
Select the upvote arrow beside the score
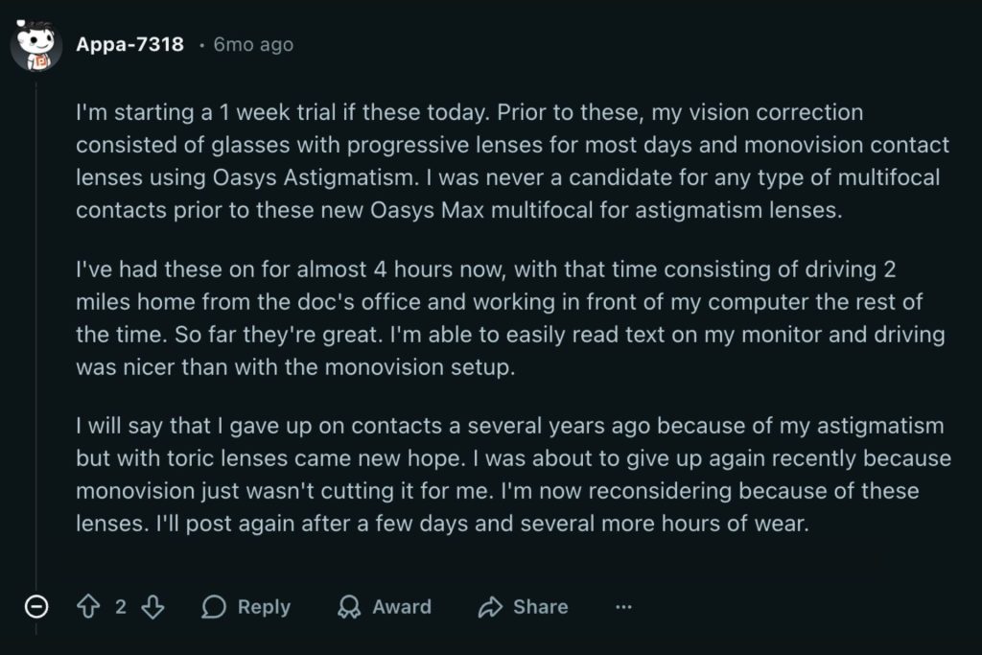tap(88, 606)
